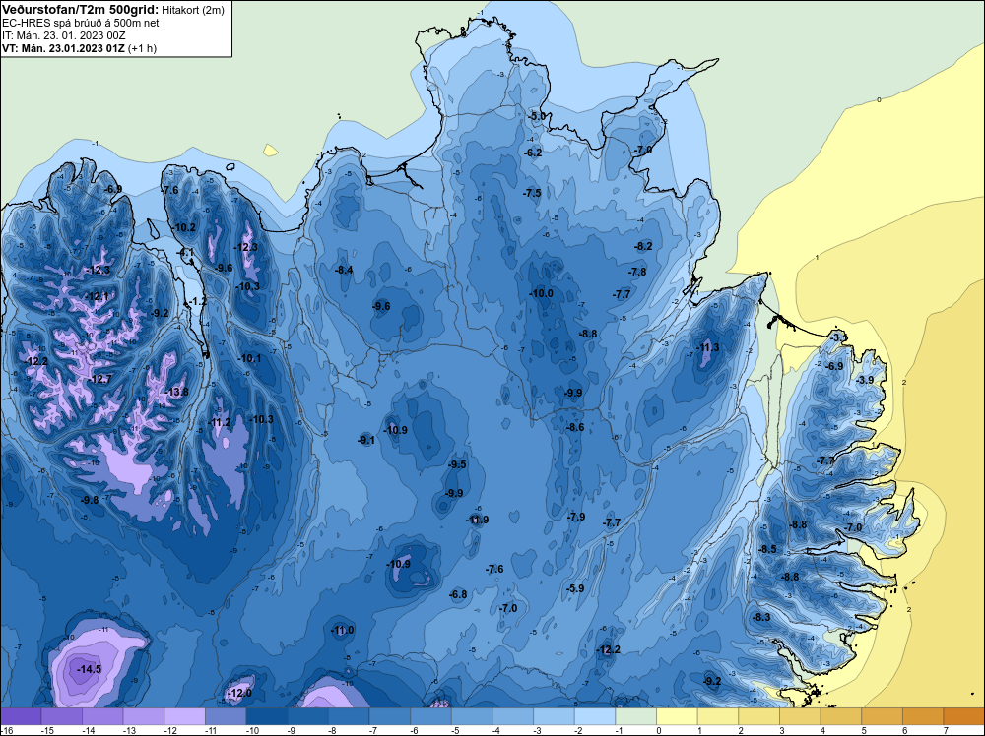985x736 pixels.
Task: Click the -8.4 temperature label
Action: coord(344,270)
